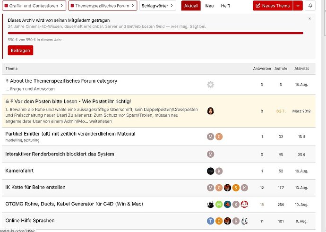The height and width of the screenshot is (232, 326).
Task: Expand the Themenspezifisches Forum subcategory dropdown
Action: 103,6
